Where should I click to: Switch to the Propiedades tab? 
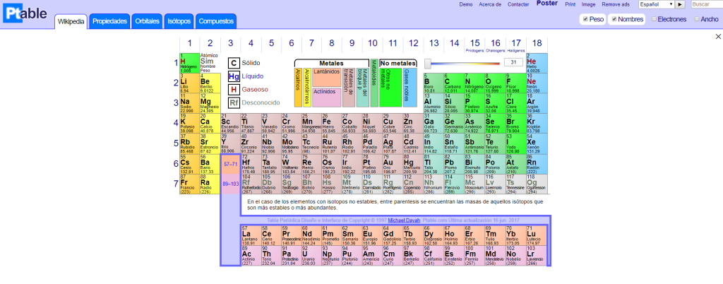[x=110, y=22]
